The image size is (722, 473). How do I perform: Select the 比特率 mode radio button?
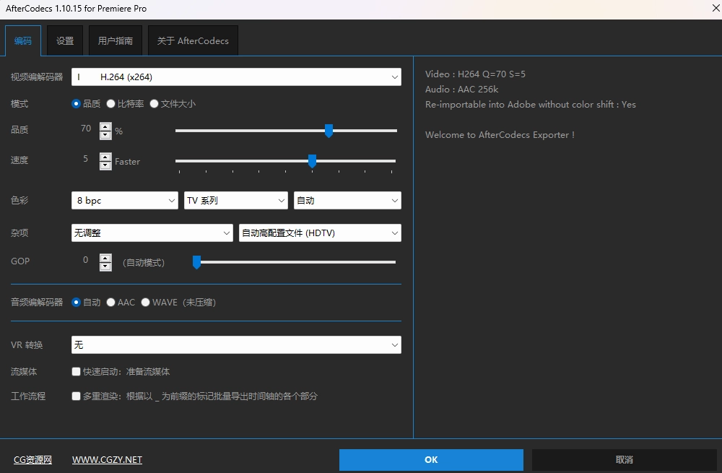pyautogui.click(x=110, y=103)
